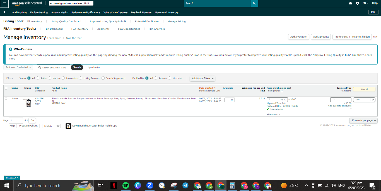Click the Amazon Seller Central logo
This screenshot has width=381, height=191.
pyautogui.click(x=27, y=3)
